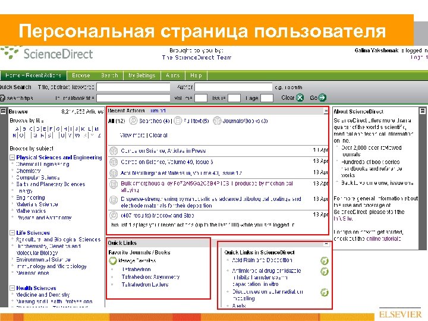Click the Clear X icon
Screen dimensions: 428x321
pyautogui.click(x=300, y=97)
